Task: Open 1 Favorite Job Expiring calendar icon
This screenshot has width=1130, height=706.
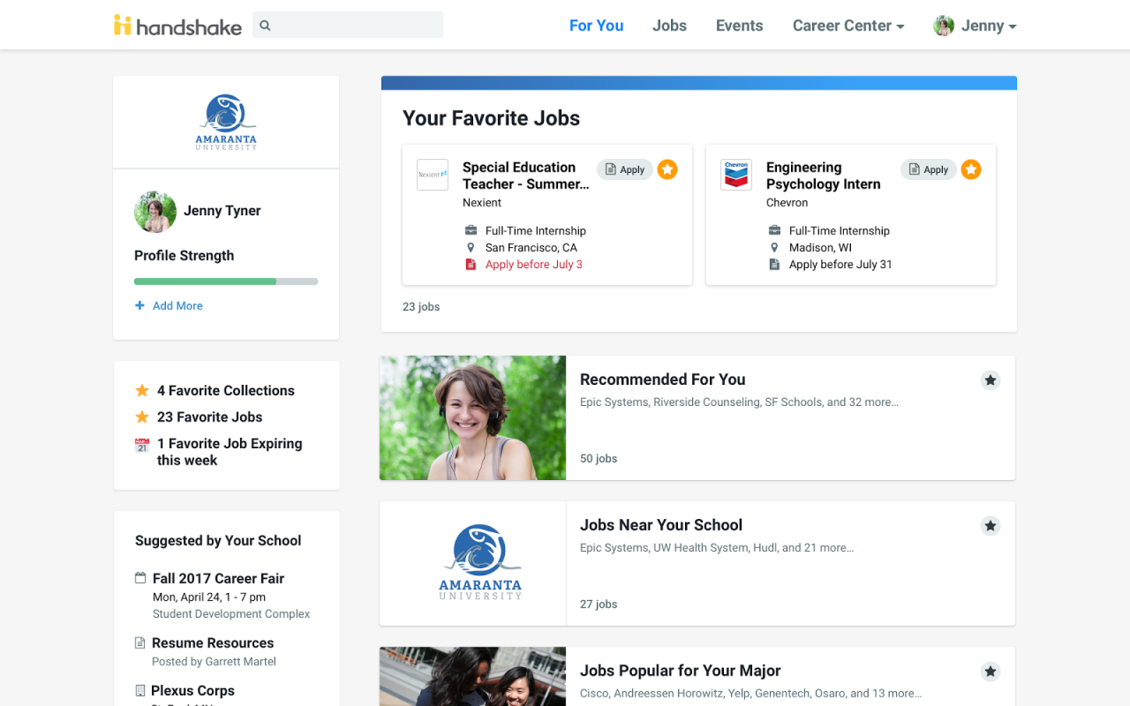Action: [142, 445]
